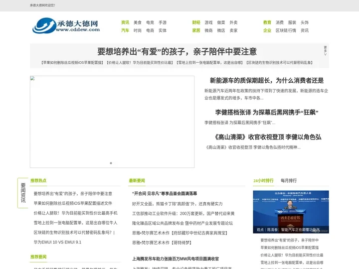
Task: Open article 李健搭档张译 为探幕后黑网携手
Action: [x=267, y=112]
